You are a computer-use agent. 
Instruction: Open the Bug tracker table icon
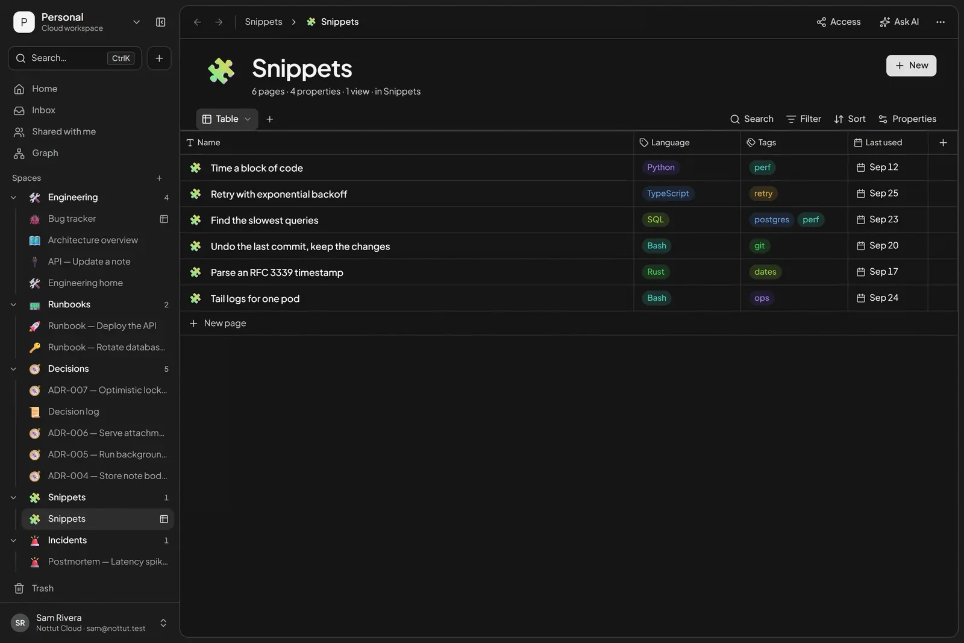[164, 219]
